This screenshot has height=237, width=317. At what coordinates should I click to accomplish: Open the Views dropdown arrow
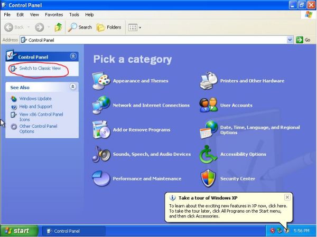[x=140, y=27]
